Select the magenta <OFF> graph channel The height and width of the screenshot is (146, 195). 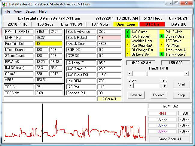(162, 132)
